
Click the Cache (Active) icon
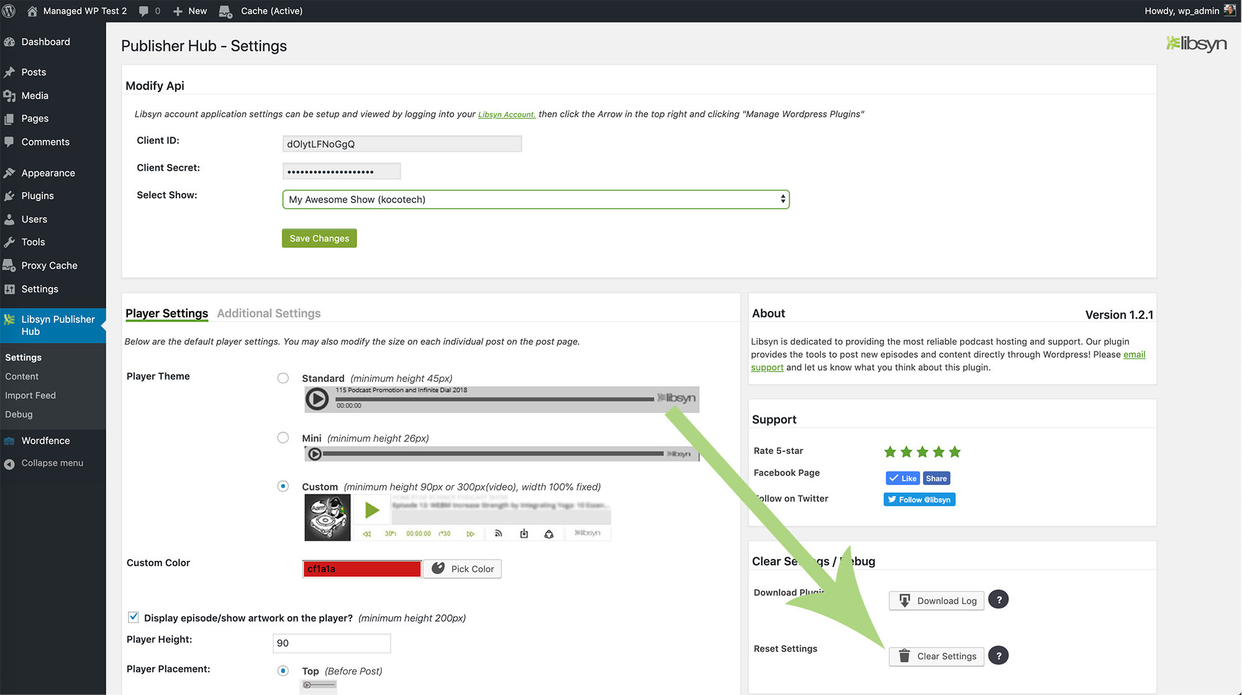225,11
